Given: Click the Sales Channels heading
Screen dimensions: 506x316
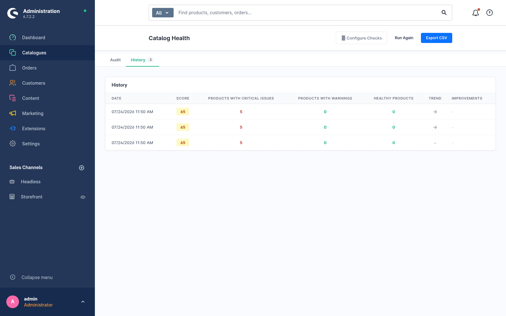Looking at the screenshot, I should (26, 167).
